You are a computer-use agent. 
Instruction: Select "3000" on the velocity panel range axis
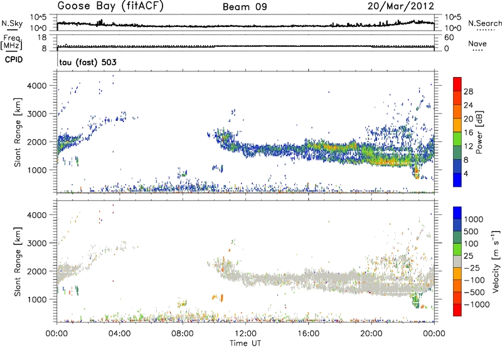36,243
